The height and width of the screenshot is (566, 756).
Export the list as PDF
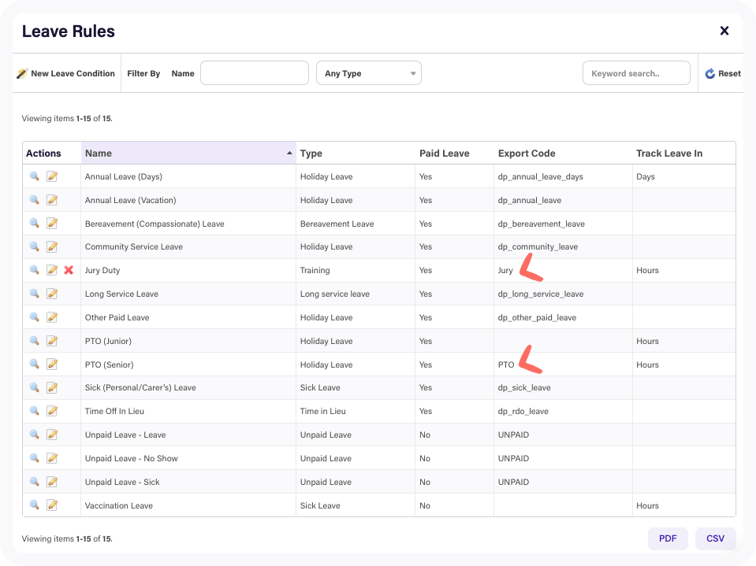668,538
